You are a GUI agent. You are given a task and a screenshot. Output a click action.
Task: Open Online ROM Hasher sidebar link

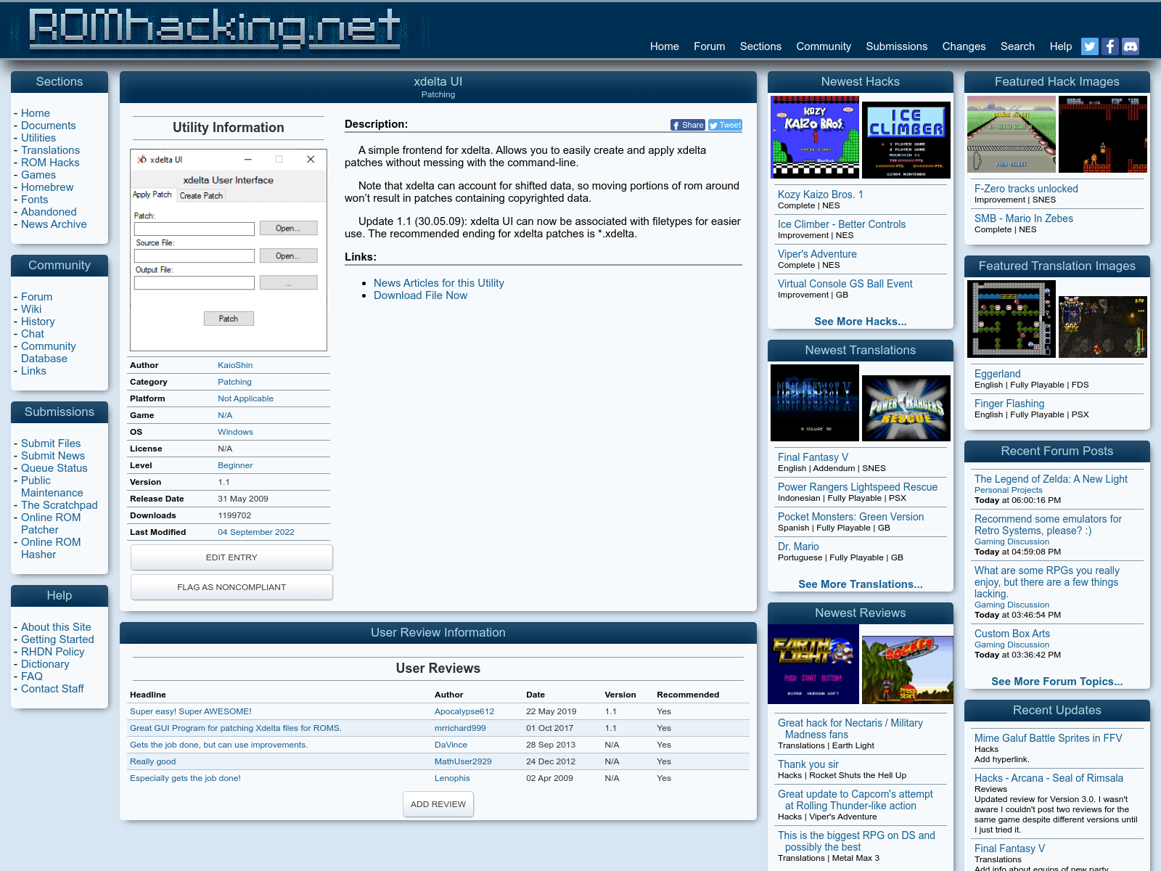(x=51, y=548)
